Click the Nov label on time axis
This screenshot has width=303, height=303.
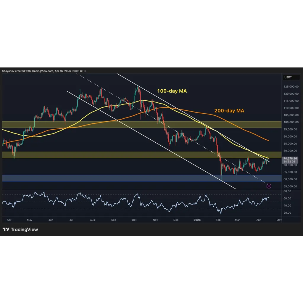155,220
